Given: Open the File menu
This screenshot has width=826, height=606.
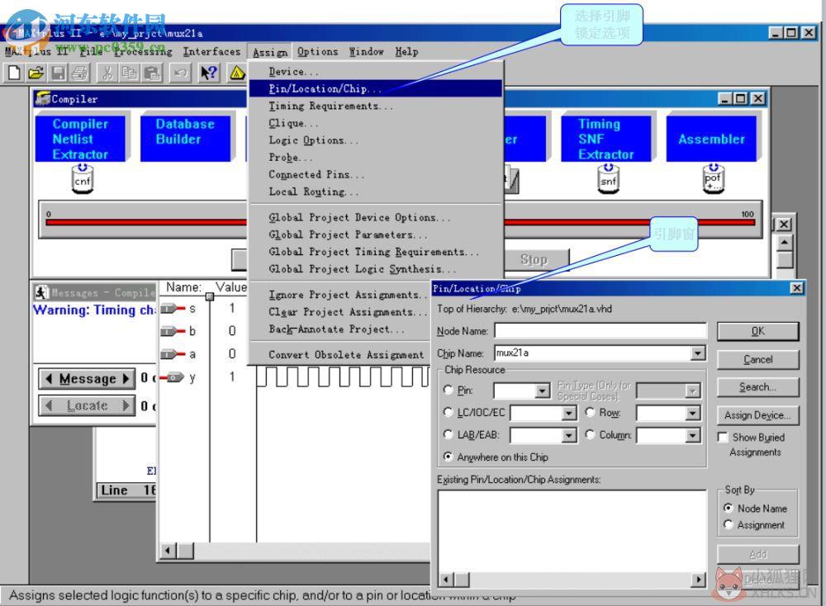Looking at the screenshot, I should [91, 51].
